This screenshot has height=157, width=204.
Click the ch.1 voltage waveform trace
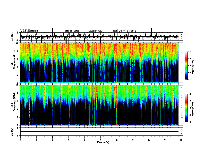click(99, 37)
